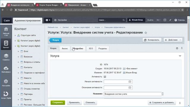Viewport: 190px width, 107px height.
Task: Click the Применить button
Action: point(74,103)
